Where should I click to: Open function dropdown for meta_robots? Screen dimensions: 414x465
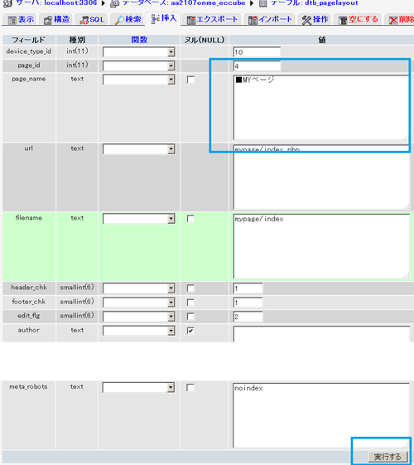click(138, 387)
